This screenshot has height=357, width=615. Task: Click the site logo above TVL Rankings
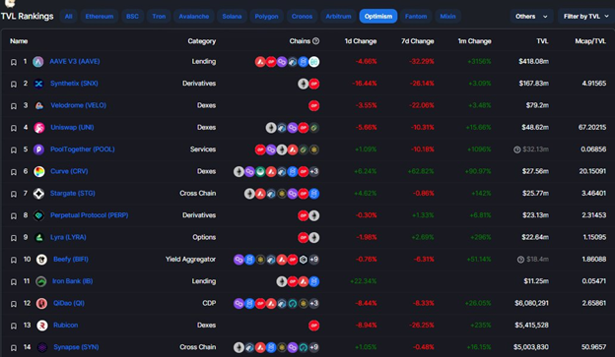point(10,4)
